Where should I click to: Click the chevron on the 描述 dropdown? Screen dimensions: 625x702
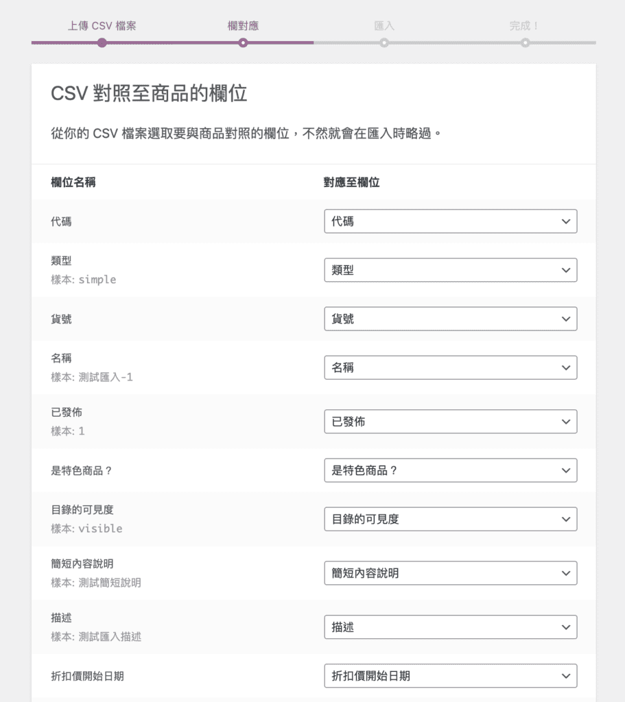(566, 627)
